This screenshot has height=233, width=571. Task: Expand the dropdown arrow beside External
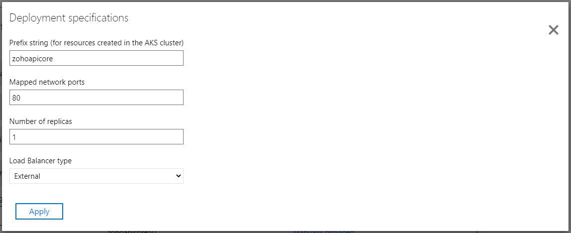click(x=179, y=176)
